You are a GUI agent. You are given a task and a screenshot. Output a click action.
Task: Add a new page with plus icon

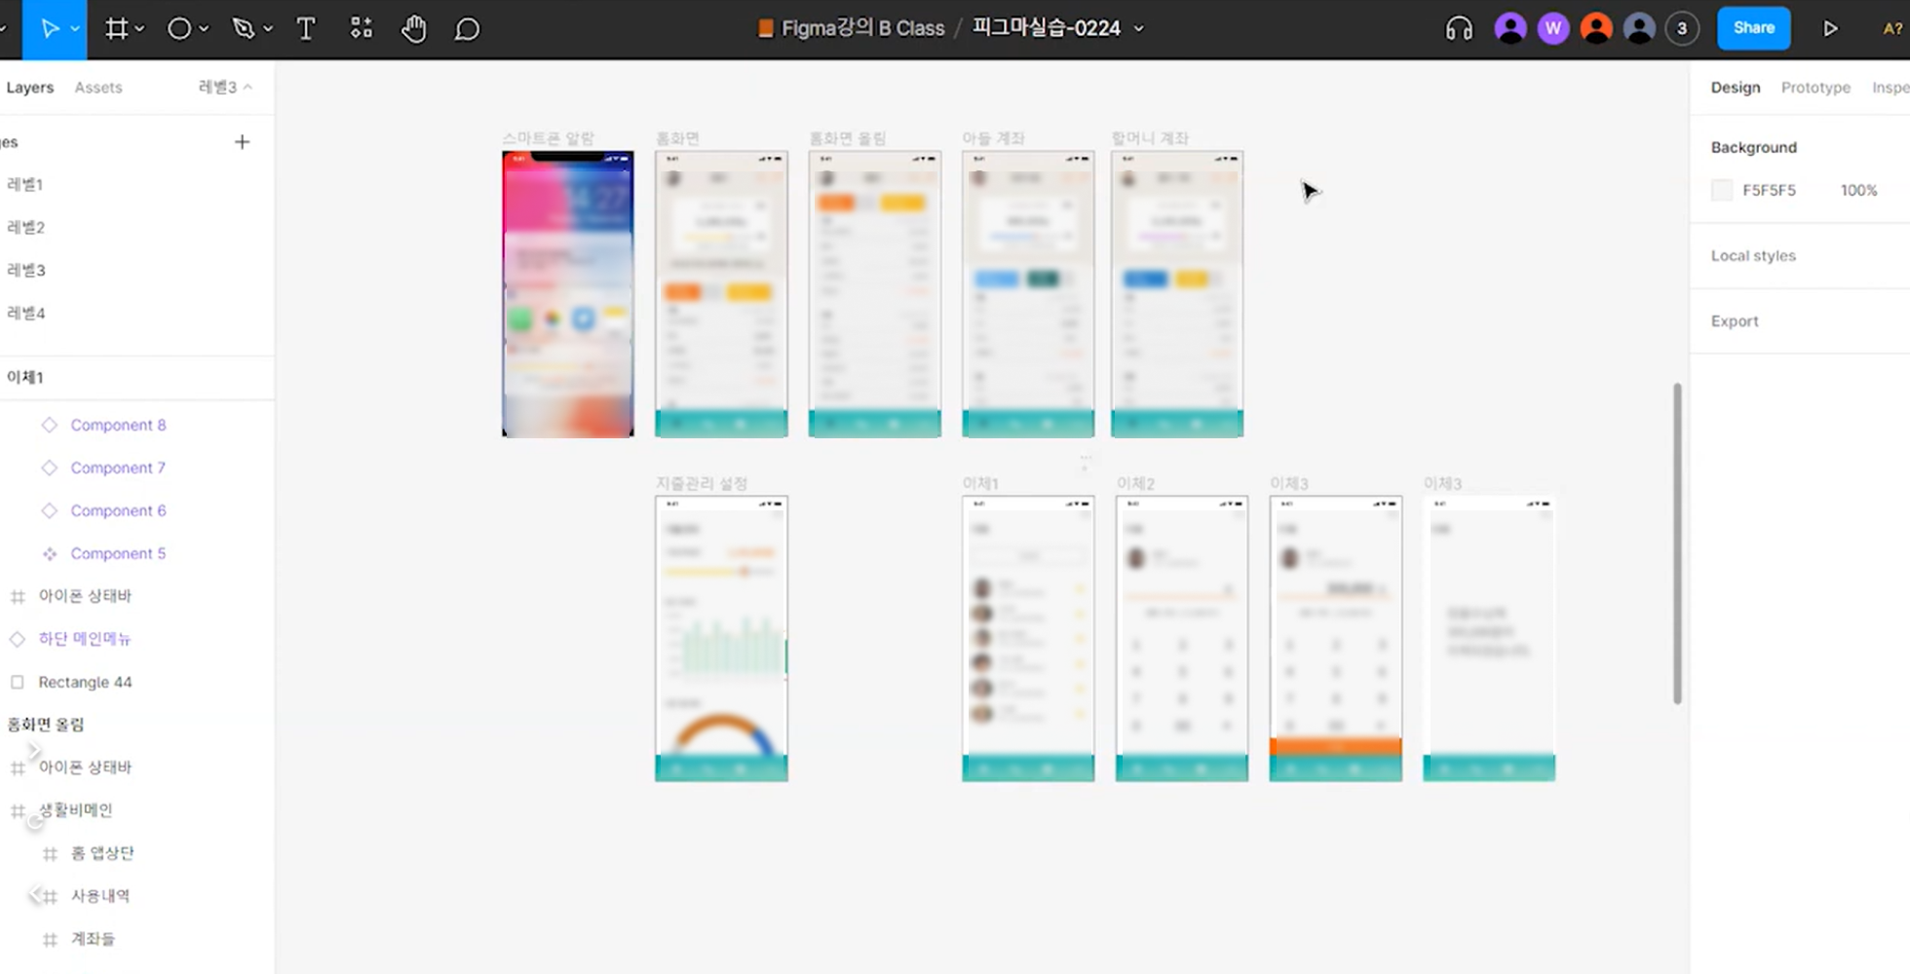pyautogui.click(x=243, y=142)
